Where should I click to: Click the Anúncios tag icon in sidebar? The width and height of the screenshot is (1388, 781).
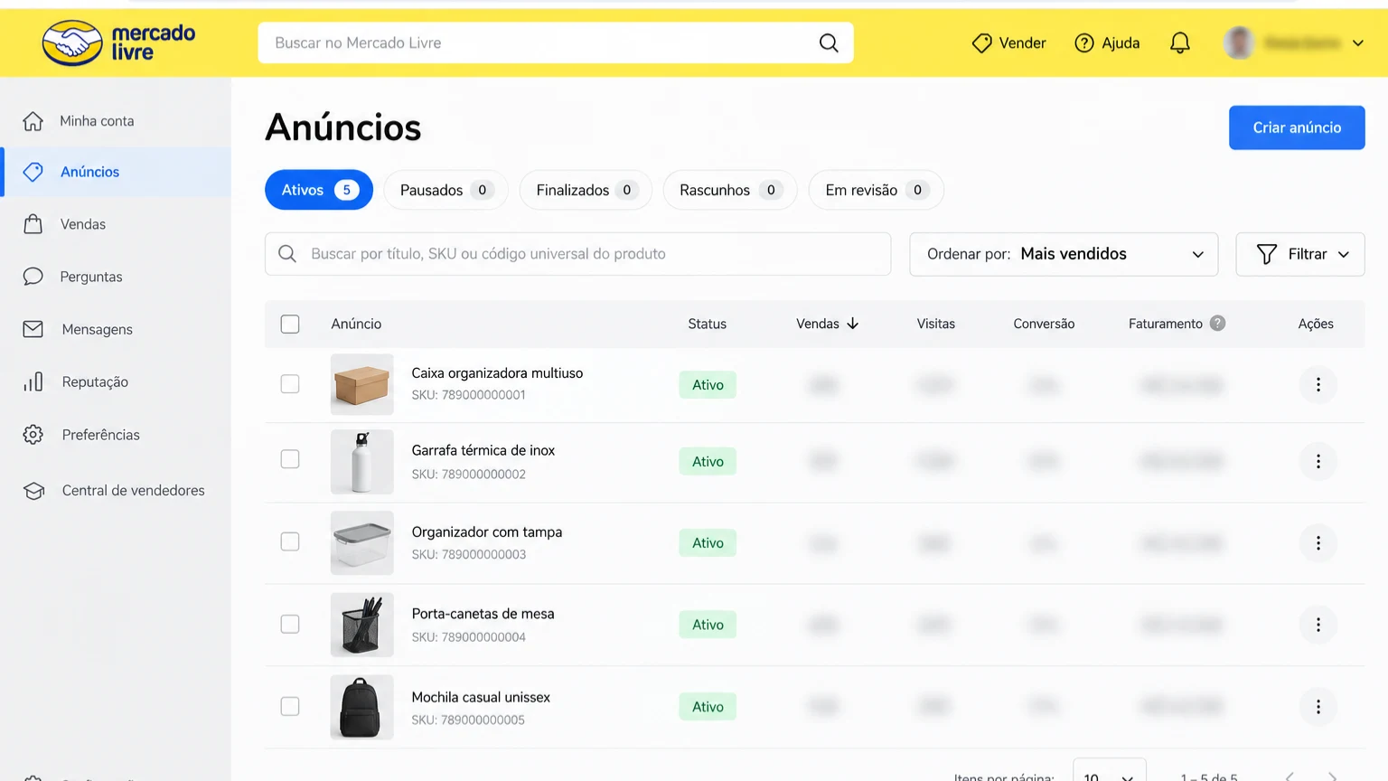tap(33, 172)
